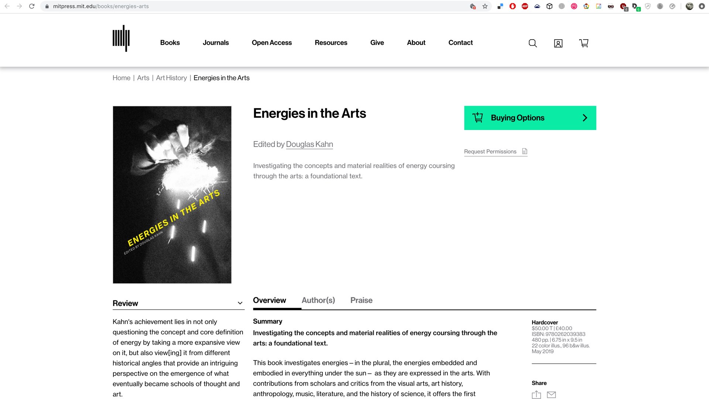This screenshot has width=709, height=399.
Task: Switch to the Praise tab
Action: click(x=361, y=300)
